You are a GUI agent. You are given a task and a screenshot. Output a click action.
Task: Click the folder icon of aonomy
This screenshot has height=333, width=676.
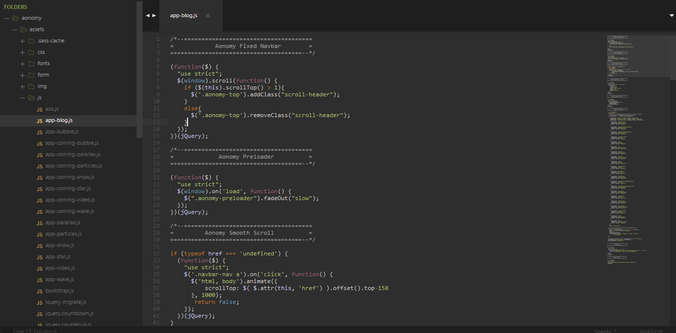(16, 18)
